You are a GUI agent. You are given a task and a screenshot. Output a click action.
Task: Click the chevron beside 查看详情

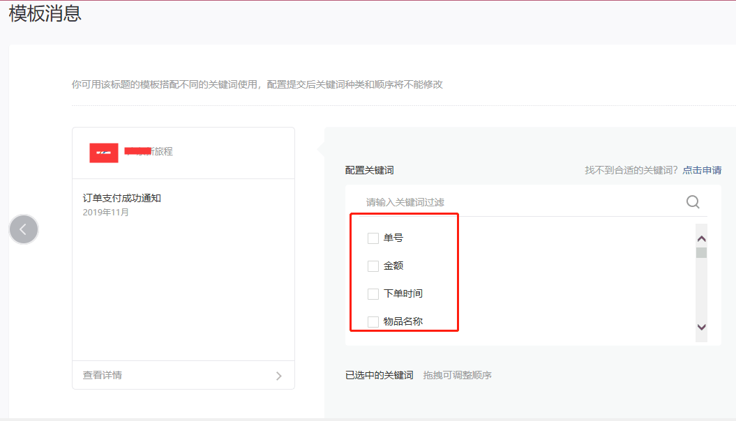[278, 376]
